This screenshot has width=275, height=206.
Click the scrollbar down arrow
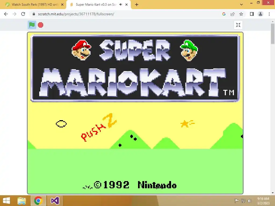tap(273, 193)
